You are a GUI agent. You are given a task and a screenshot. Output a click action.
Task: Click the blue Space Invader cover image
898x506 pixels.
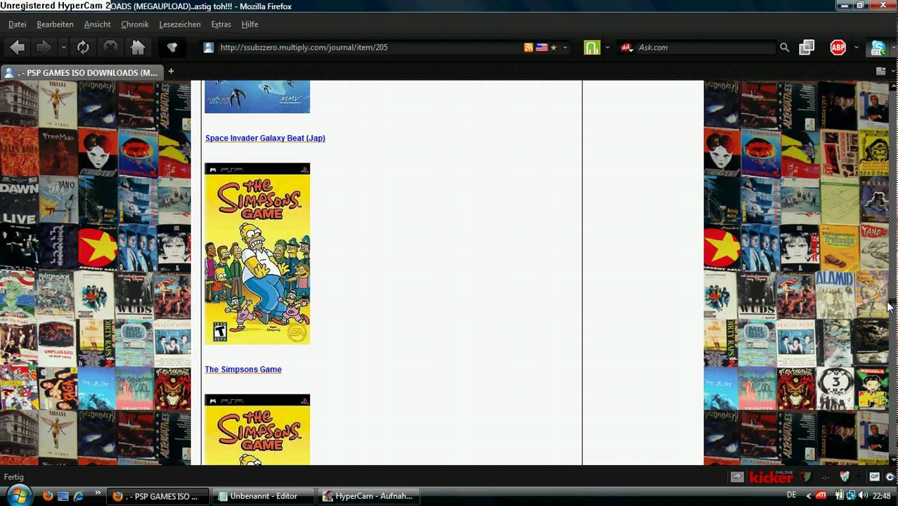(x=257, y=96)
